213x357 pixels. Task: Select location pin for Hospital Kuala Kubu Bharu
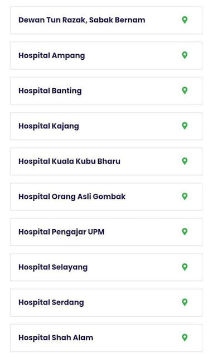click(x=185, y=161)
